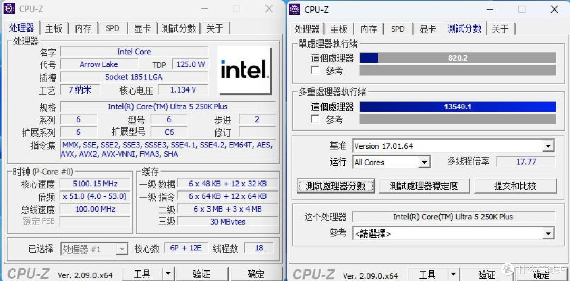Select SPD tab in left window
570x281 pixels.
(112, 28)
